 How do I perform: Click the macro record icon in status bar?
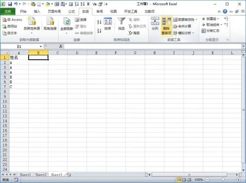click(x=16, y=180)
